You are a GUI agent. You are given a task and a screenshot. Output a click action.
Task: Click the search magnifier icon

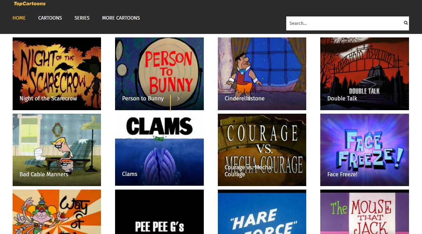point(406,23)
